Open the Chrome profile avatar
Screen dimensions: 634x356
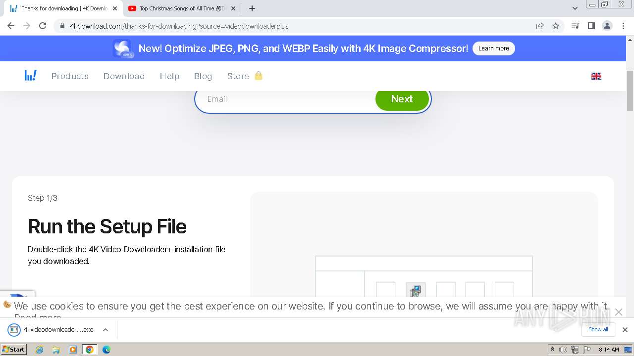point(607,26)
